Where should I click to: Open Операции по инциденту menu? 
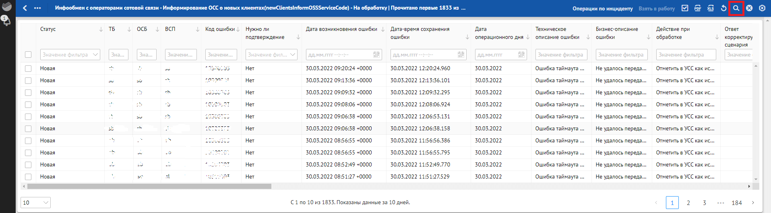tap(602, 8)
